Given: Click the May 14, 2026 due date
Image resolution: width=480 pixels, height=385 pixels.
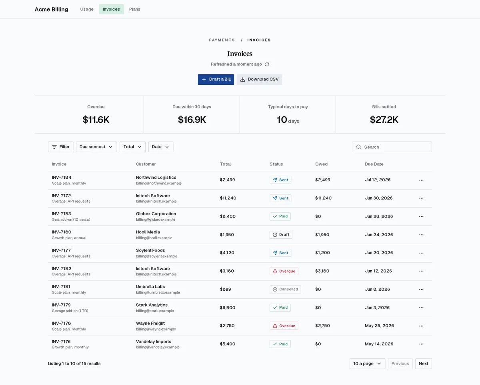Looking at the screenshot, I should tap(379, 344).
